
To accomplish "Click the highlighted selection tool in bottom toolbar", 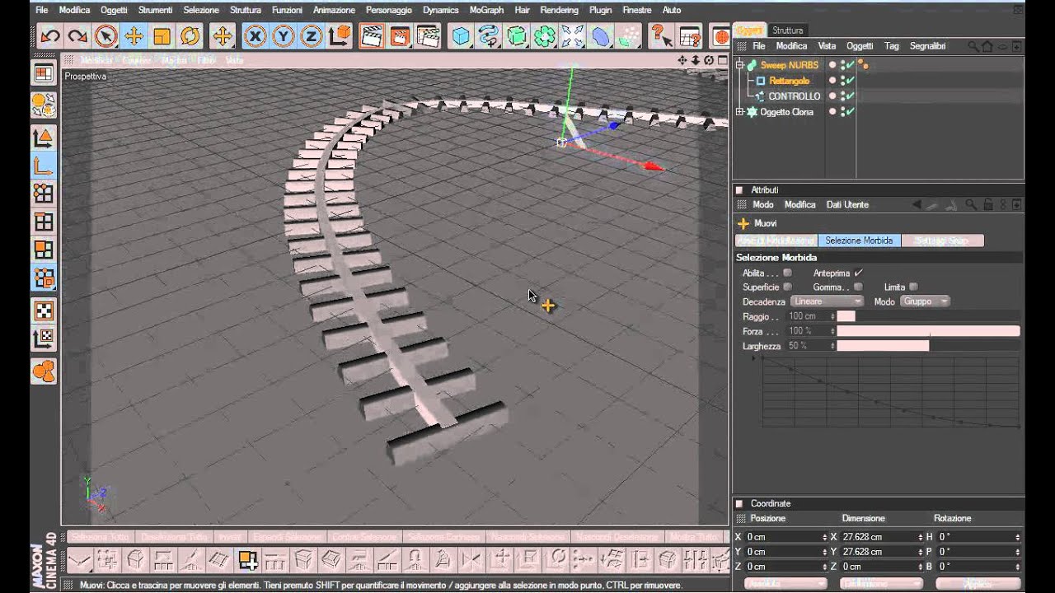I will pos(247,560).
